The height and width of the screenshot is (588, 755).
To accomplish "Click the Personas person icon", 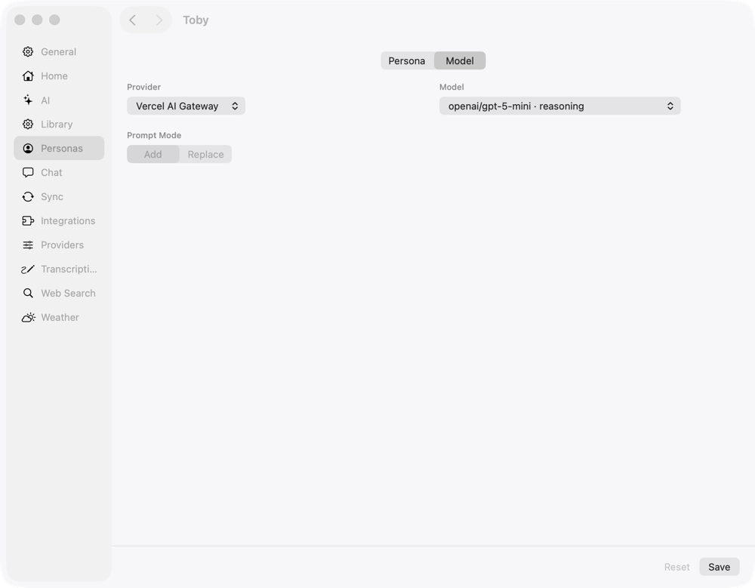I will [x=28, y=149].
